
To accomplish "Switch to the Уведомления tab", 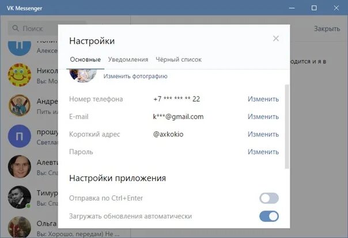I will coord(128,60).
